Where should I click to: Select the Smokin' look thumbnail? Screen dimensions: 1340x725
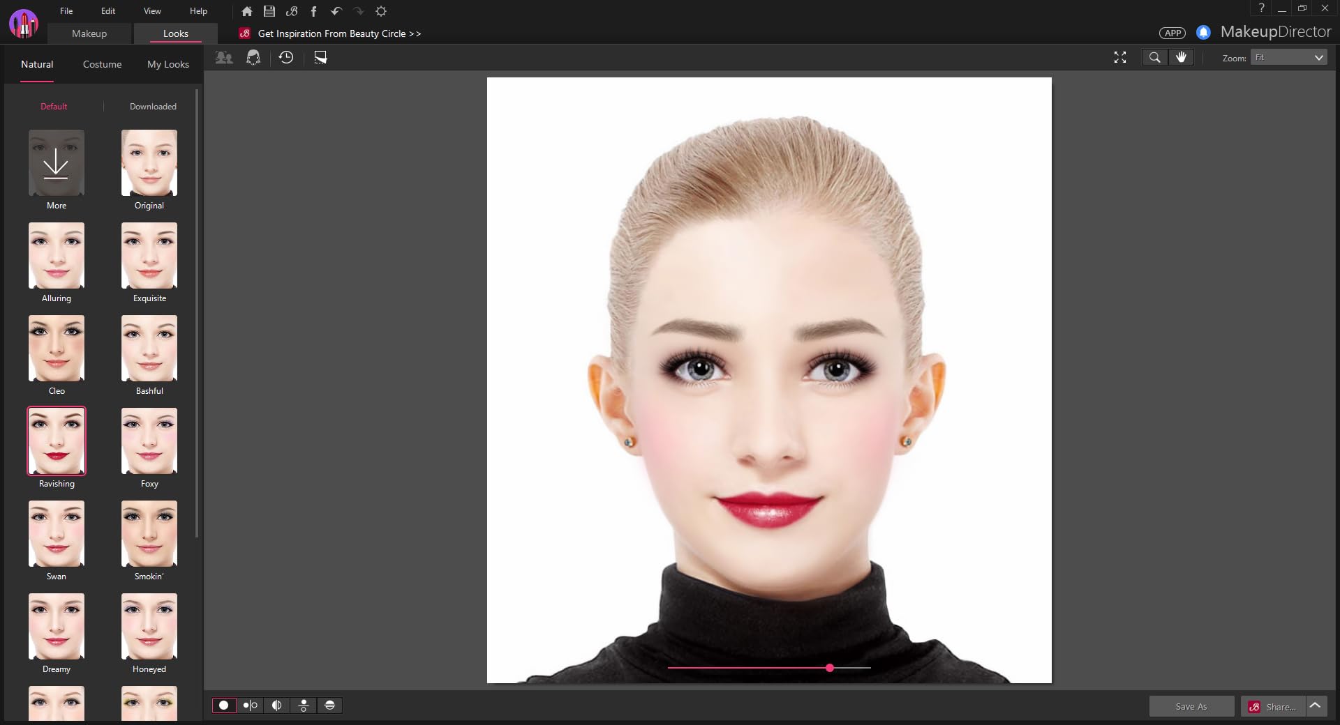(x=149, y=534)
